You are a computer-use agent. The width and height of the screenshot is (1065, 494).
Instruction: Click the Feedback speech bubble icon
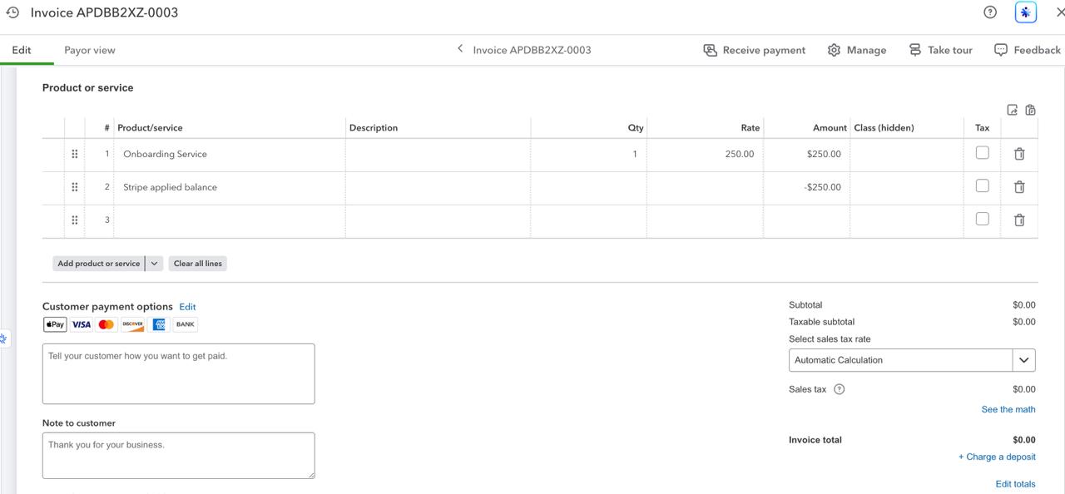(1001, 50)
